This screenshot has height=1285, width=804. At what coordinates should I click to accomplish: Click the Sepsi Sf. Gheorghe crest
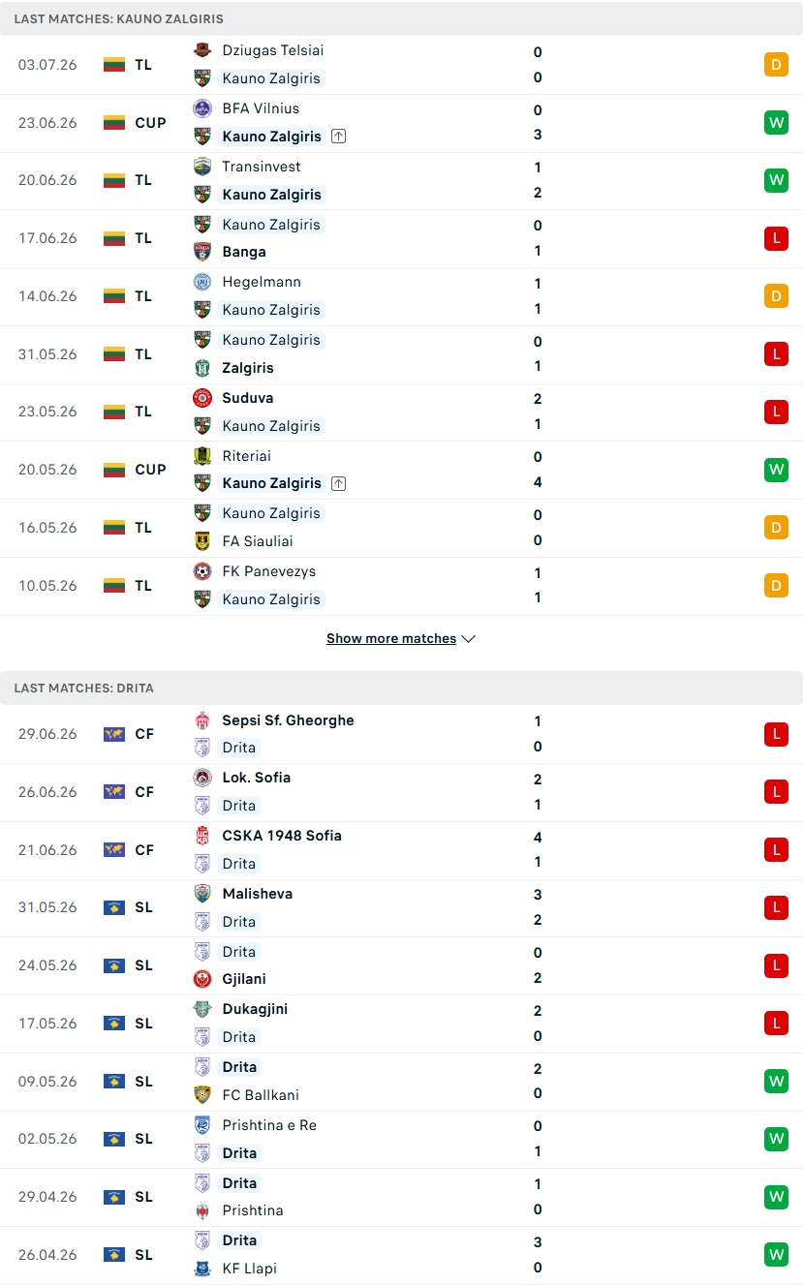pyautogui.click(x=202, y=720)
